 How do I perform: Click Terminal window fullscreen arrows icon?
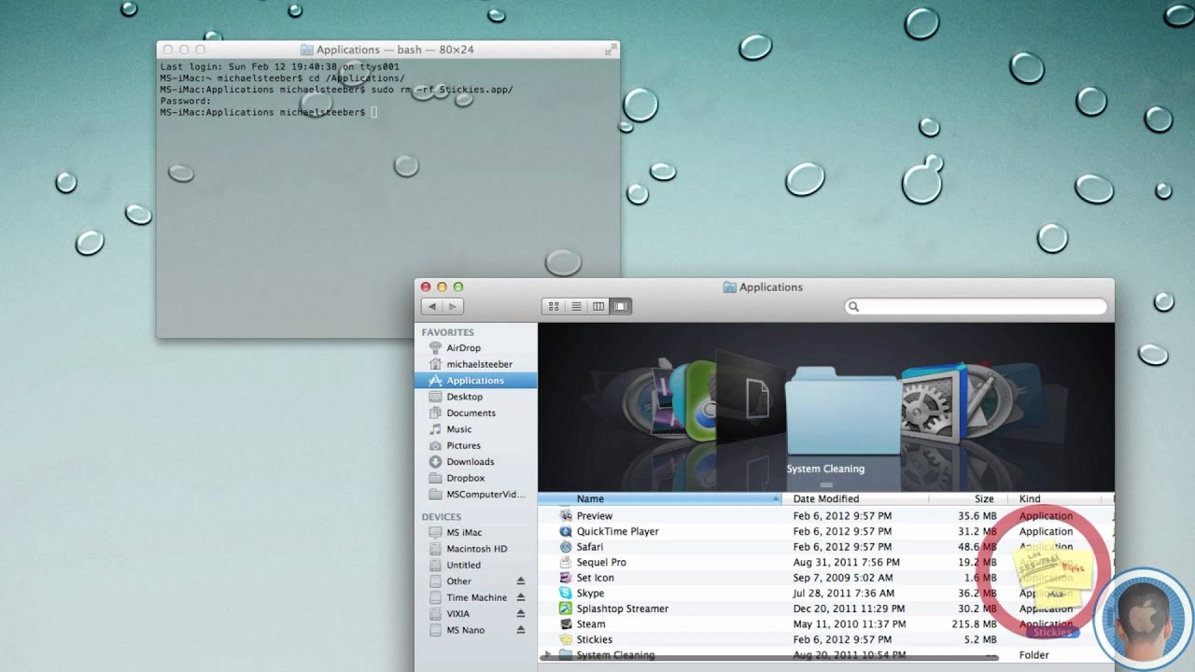coord(611,49)
